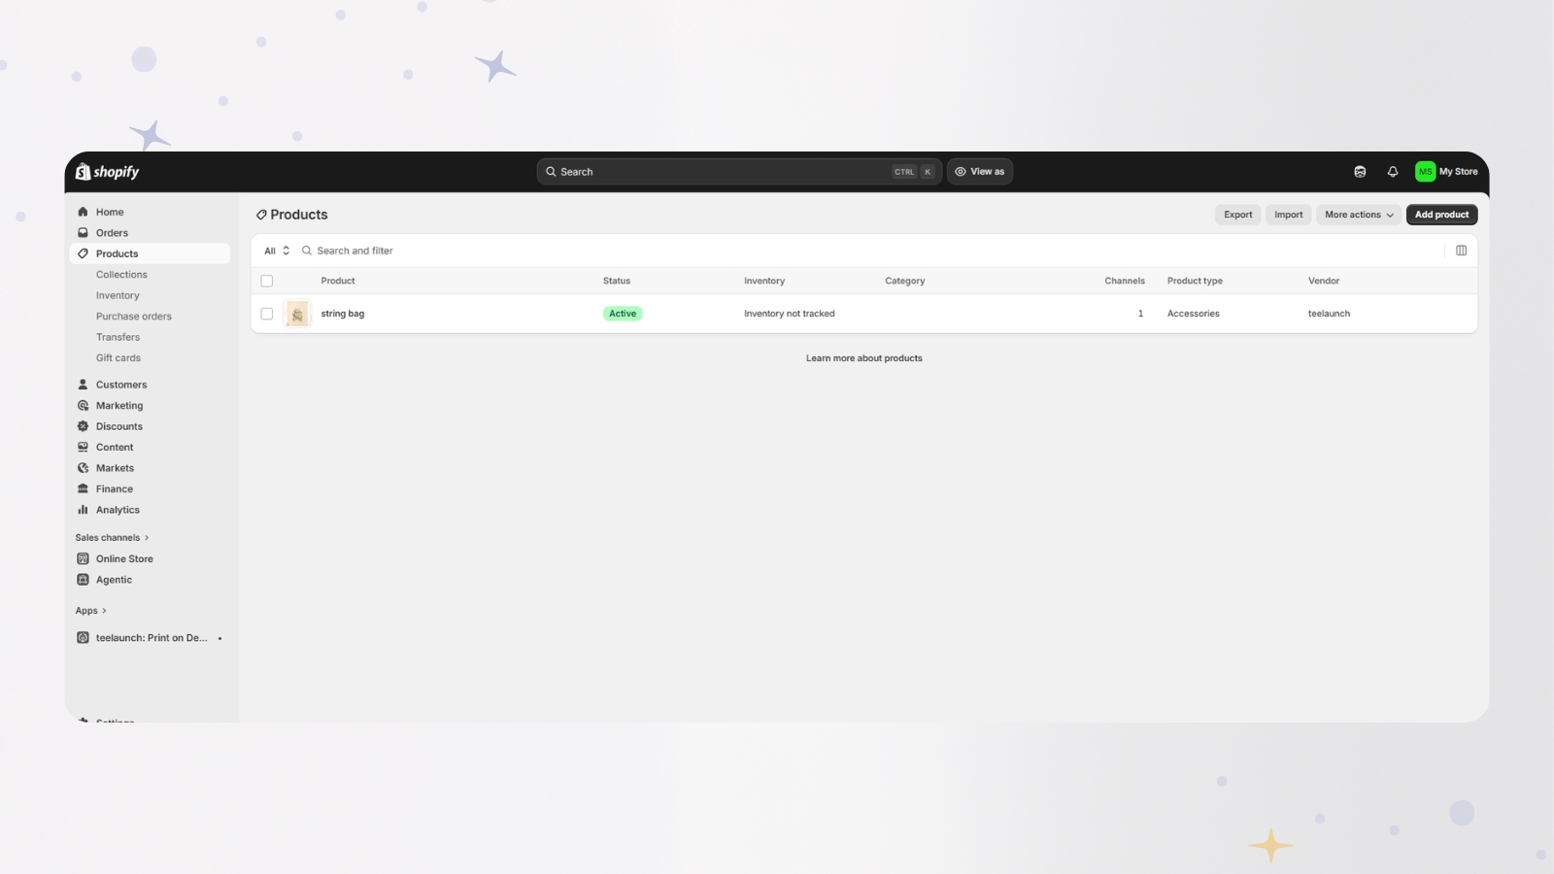Screen dimensions: 1554x874
Task: Click the View as button
Action: [980, 172]
